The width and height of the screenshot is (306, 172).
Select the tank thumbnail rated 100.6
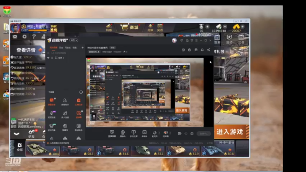(43, 149)
